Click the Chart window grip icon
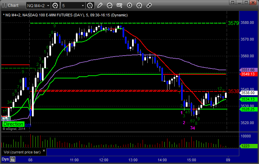This screenshot has width=259, height=164. coord(4,5)
